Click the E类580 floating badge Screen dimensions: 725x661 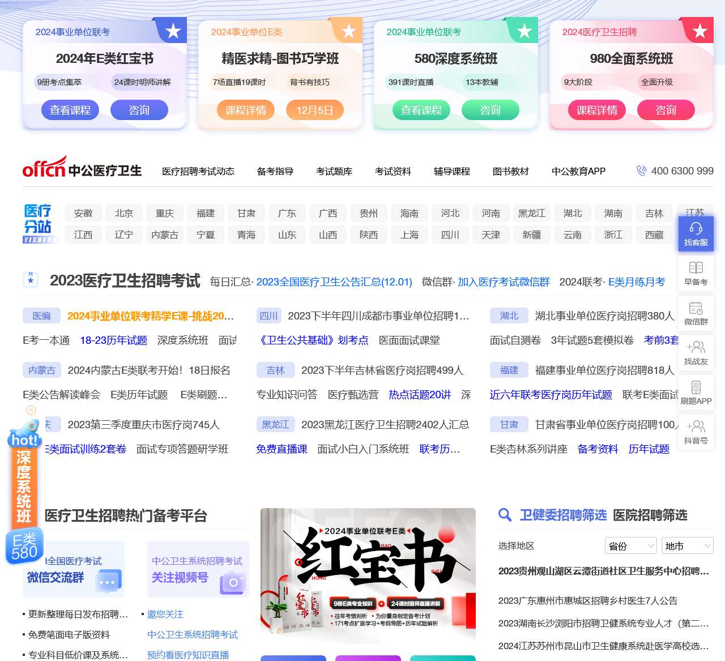click(24, 547)
